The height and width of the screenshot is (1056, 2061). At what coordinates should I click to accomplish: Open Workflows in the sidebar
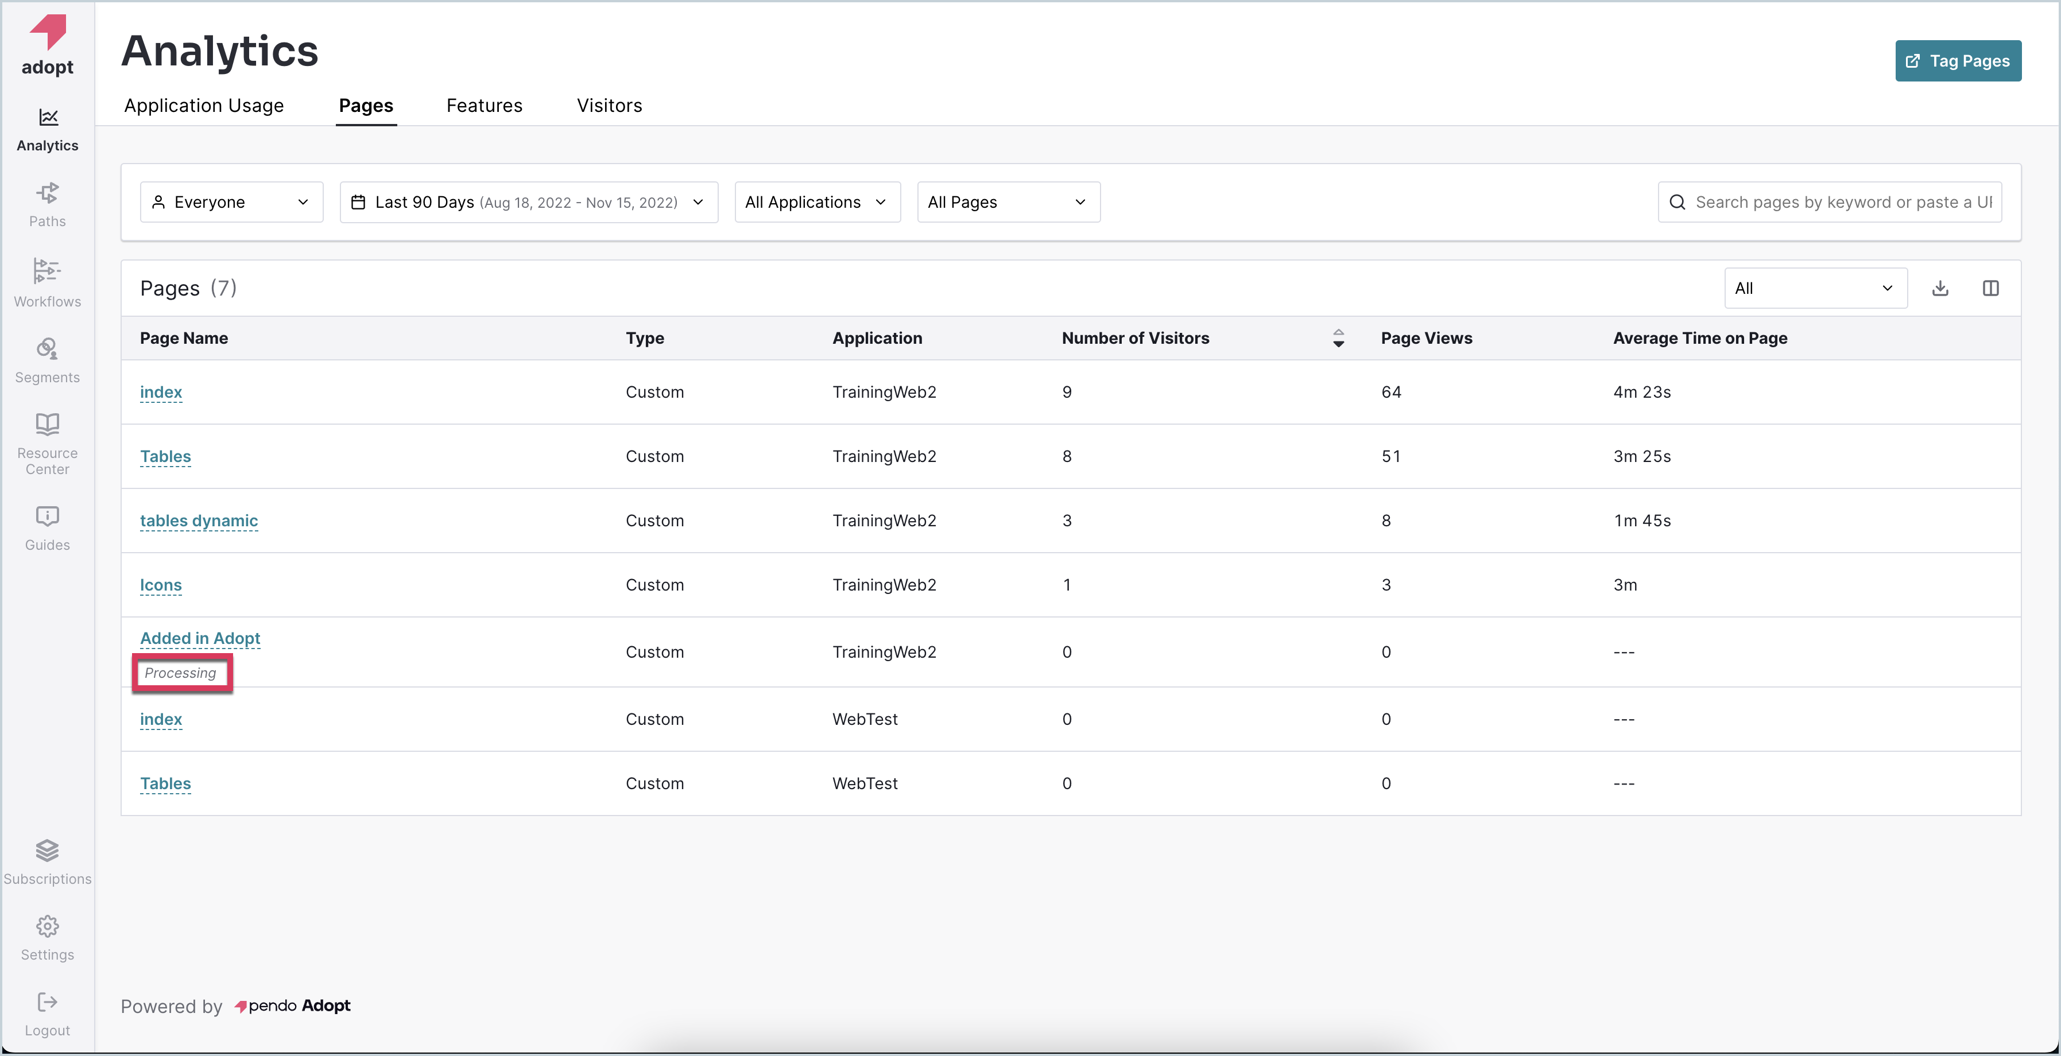(x=47, y=282)
